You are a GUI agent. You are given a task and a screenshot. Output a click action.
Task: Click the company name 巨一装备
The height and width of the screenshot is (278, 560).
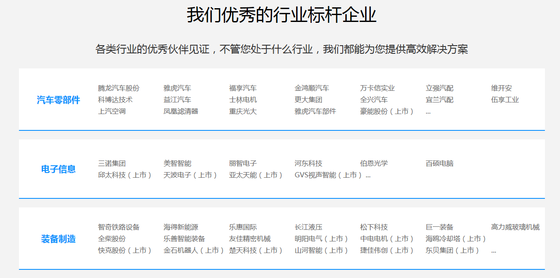coord(440,227)
